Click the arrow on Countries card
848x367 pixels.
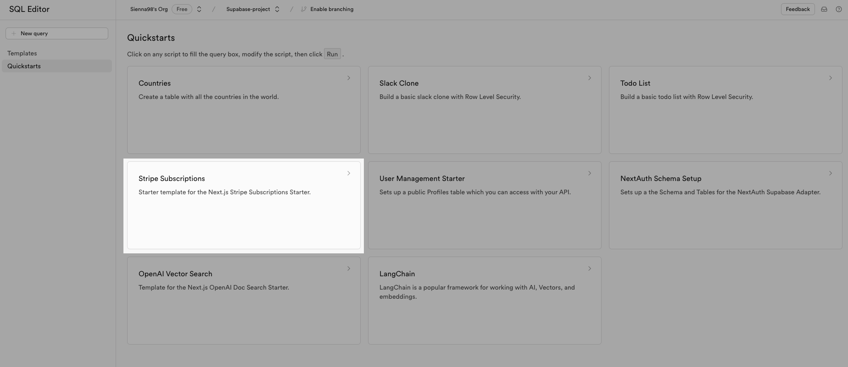coord(349,78)
